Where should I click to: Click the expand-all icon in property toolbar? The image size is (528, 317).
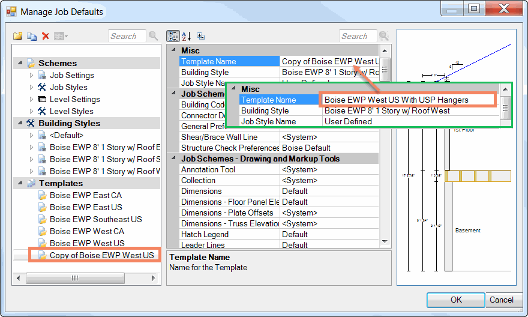pos(200,36)
